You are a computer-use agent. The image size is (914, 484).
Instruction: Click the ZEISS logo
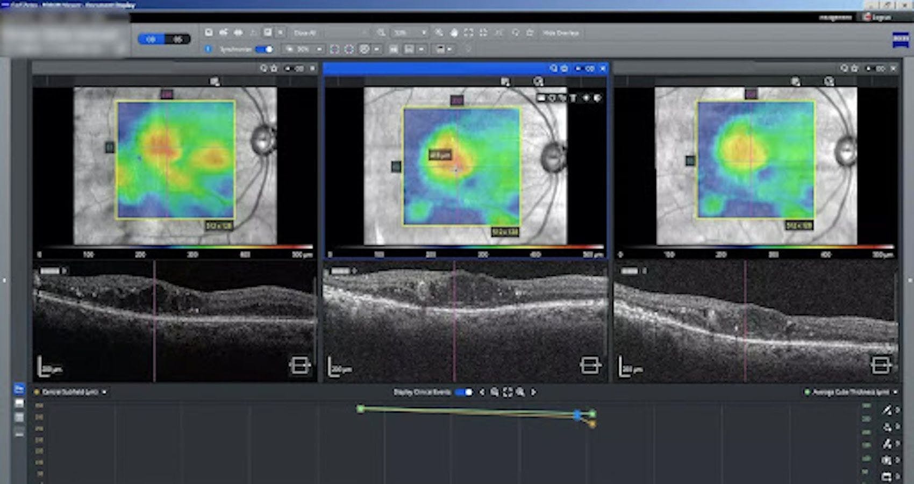click(x=901, y=40)
